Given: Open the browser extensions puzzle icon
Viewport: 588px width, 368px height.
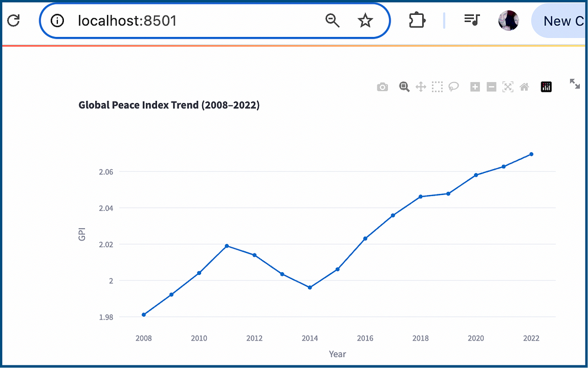Looking at the screenshot, I should [417, 20].
